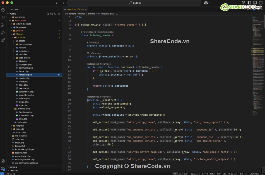This screenshot has width=265, height=175.
Task: Refresh the Explorer file tree
Action: (x=55, y=14)
